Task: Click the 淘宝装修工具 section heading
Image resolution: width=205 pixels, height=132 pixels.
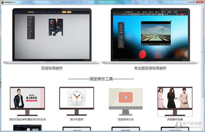Action: tap(101, 79)
